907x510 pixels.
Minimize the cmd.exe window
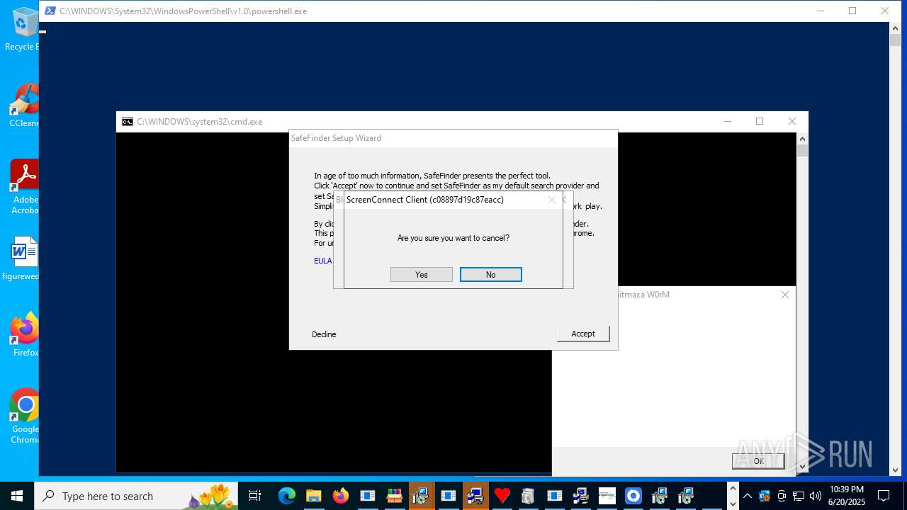point(727,121)
